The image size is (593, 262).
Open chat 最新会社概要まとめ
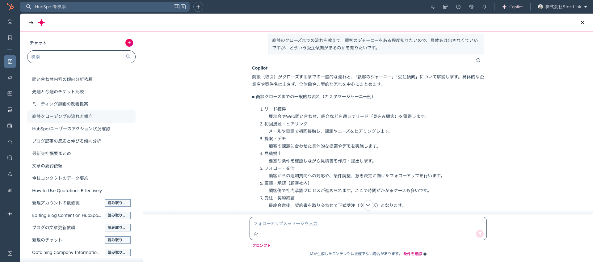pos(81,154)
